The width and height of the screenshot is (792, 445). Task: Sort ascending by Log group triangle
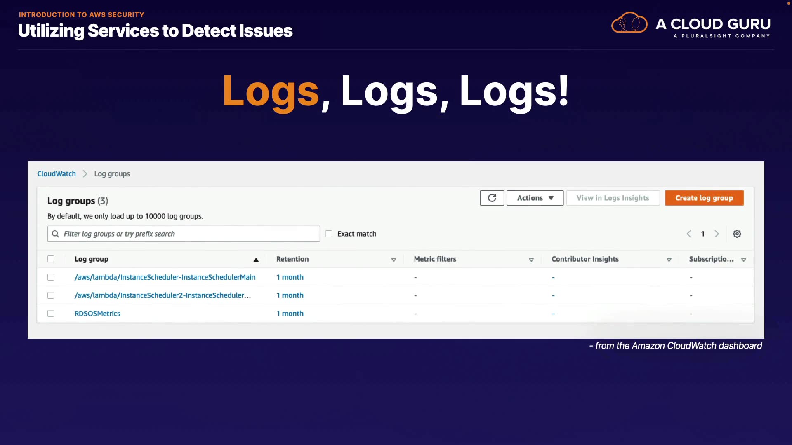[x=256, y=260]
